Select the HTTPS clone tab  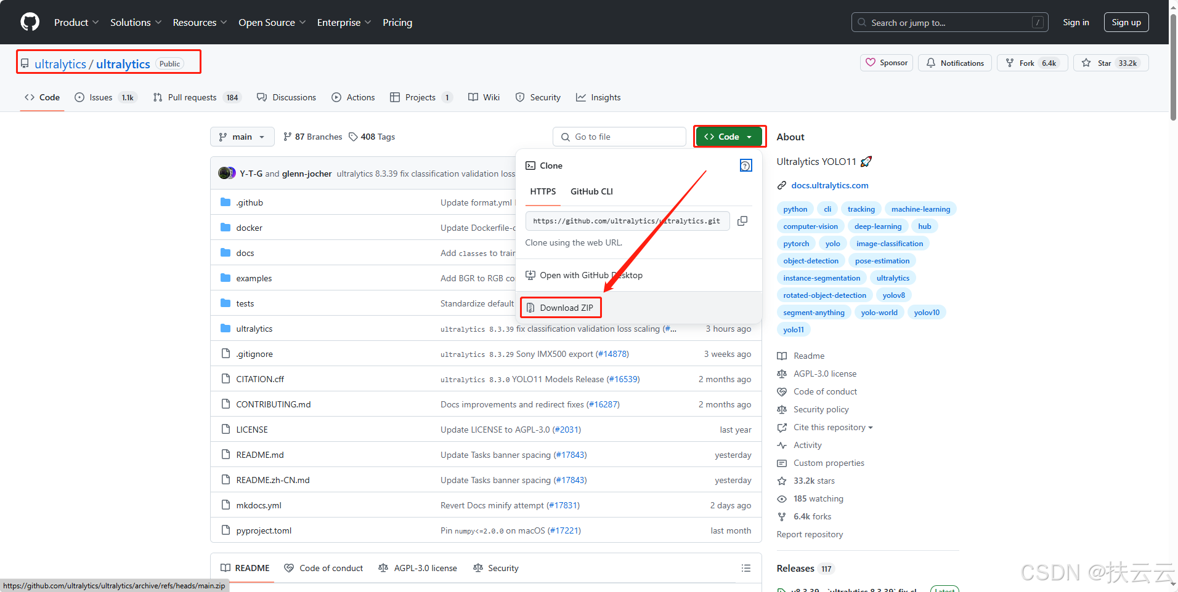pyautogui.click(x=543, y=191)
